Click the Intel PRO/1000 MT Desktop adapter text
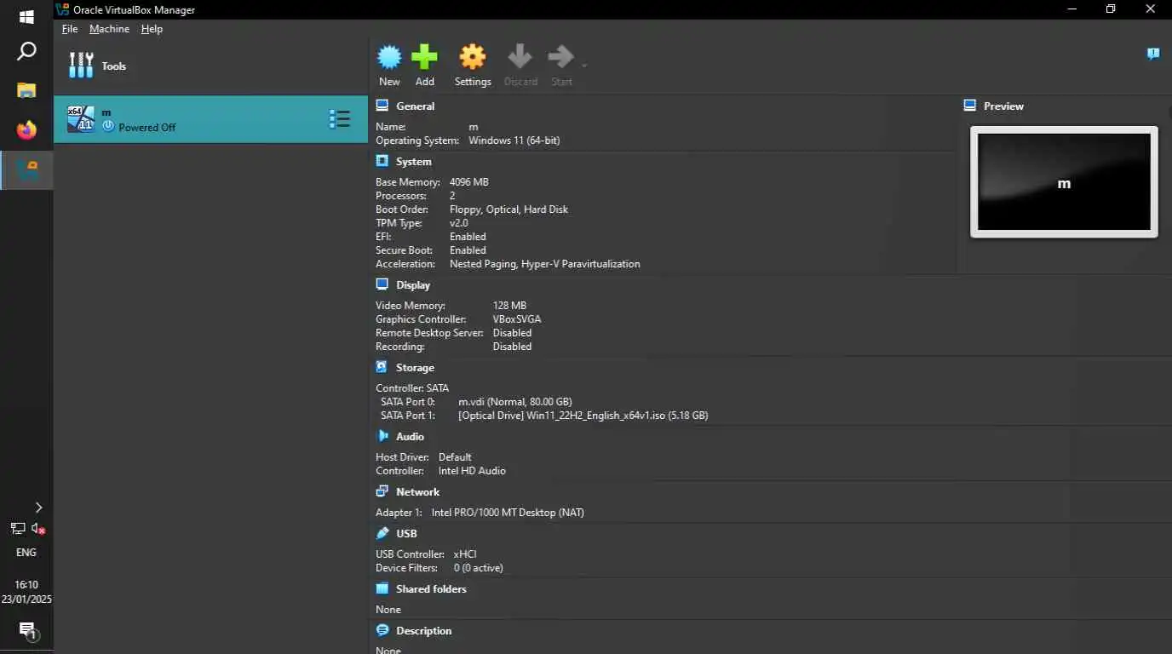1172x654 pixels. (508, 513)
